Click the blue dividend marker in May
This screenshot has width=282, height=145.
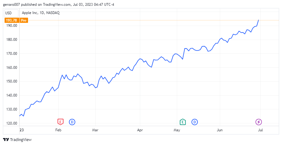tap(195, 122)
